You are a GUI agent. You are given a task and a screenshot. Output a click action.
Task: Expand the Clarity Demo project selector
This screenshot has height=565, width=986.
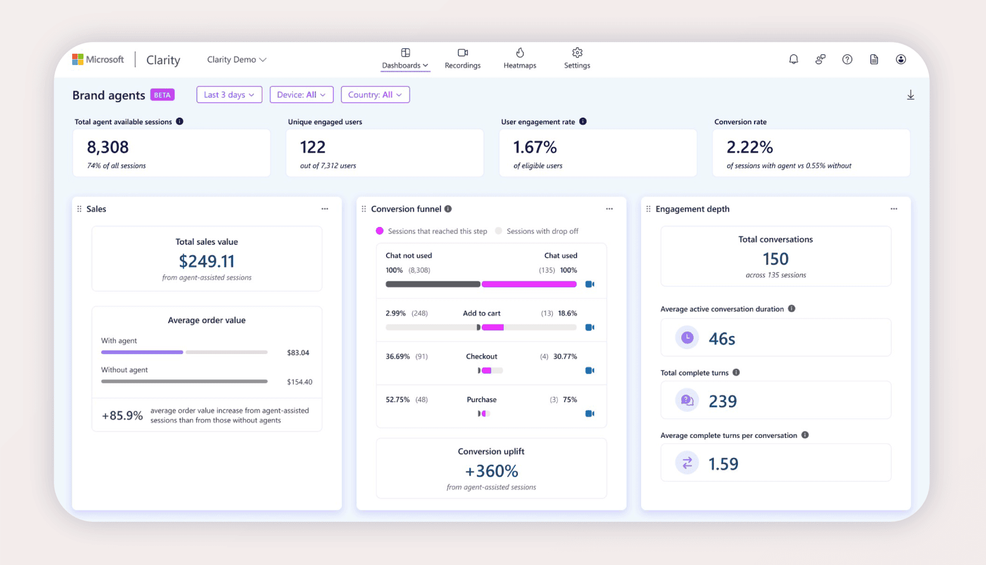point(236,59)
